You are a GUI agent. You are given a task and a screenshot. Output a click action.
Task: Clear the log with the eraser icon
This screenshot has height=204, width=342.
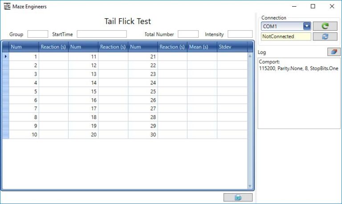(x=334, y=52)
